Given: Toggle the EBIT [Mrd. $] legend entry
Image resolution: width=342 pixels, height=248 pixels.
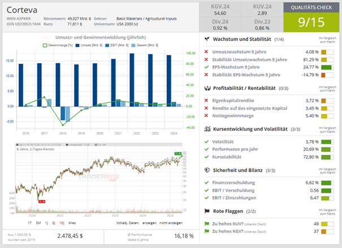Looking at the screenshot, I should click(117, 45).
